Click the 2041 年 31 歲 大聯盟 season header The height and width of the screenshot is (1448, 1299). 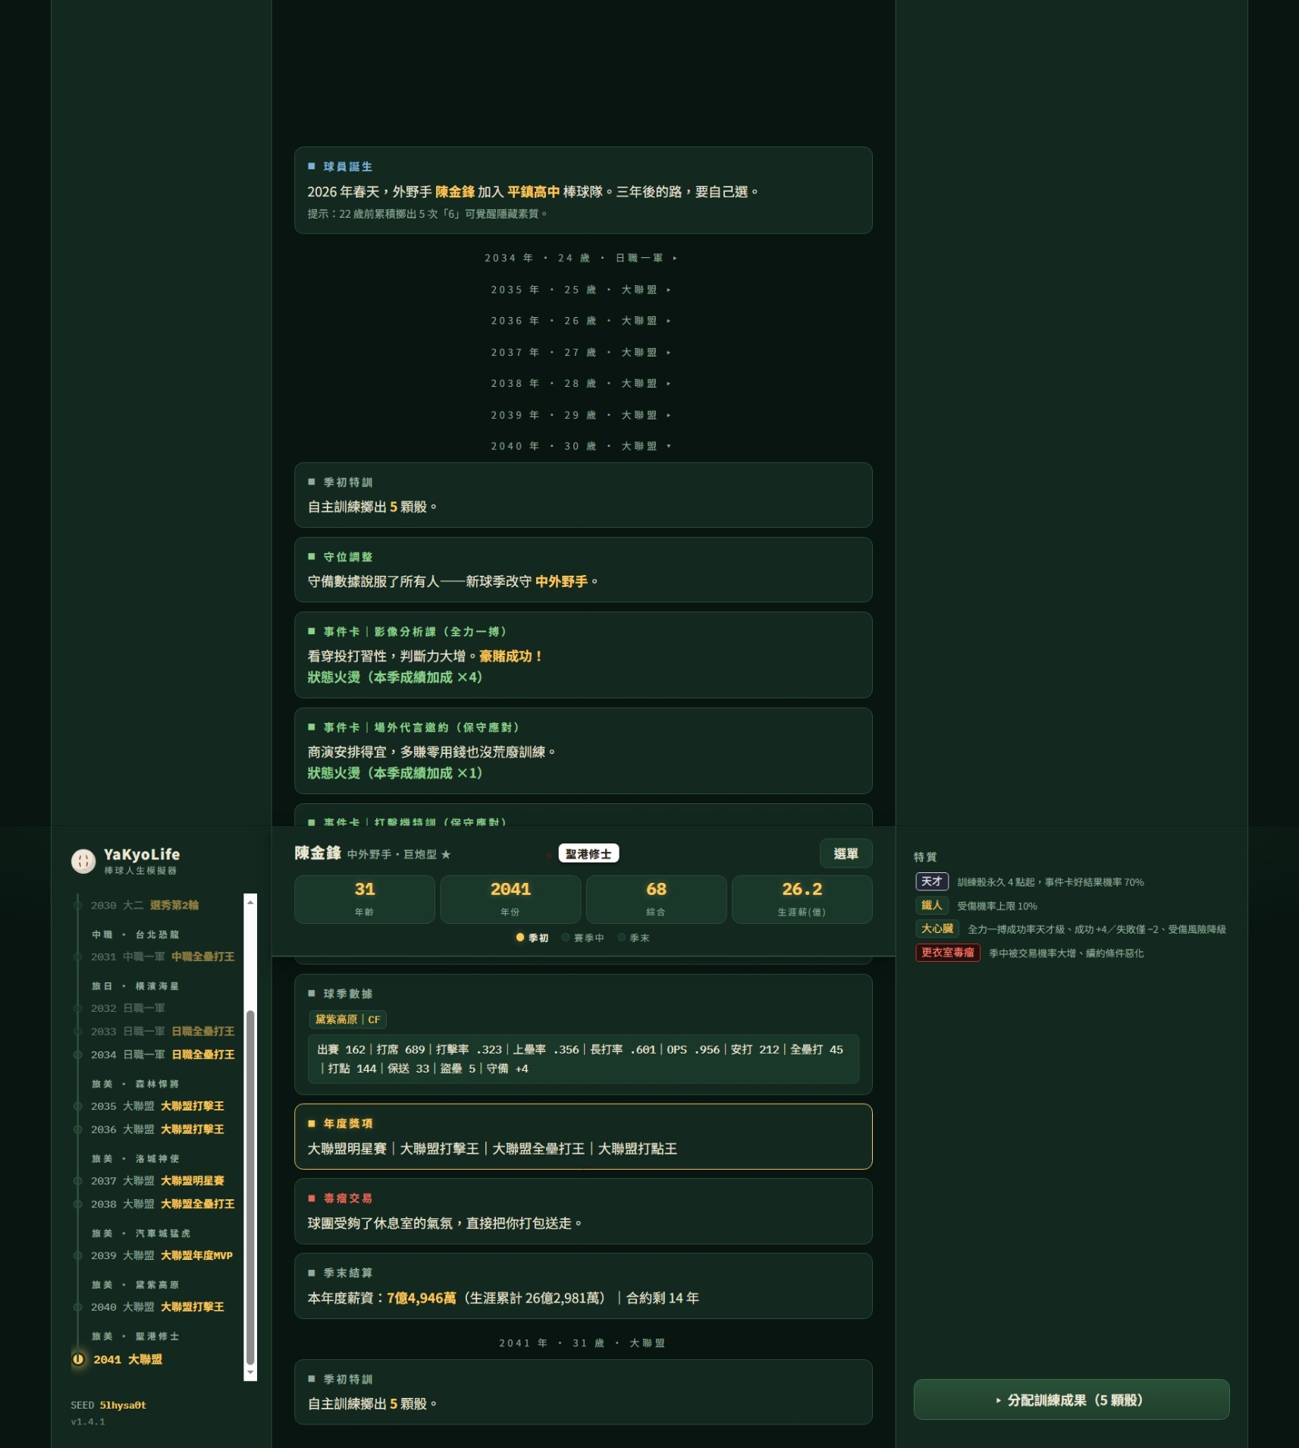pyautogui.click(x=582, y=1343)
